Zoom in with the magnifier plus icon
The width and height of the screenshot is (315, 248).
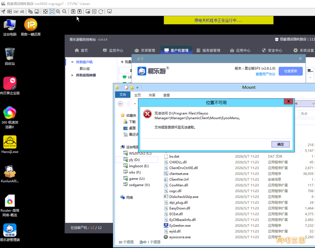[x=58, y=12]
